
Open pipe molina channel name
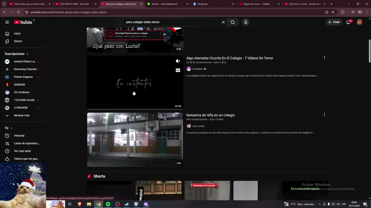[x=199, y=126]
